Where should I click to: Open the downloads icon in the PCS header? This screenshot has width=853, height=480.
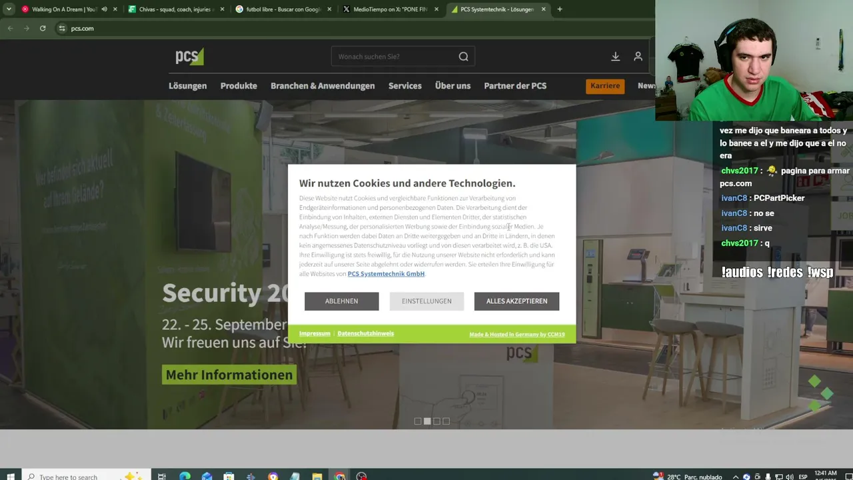(x=616, y=57)
